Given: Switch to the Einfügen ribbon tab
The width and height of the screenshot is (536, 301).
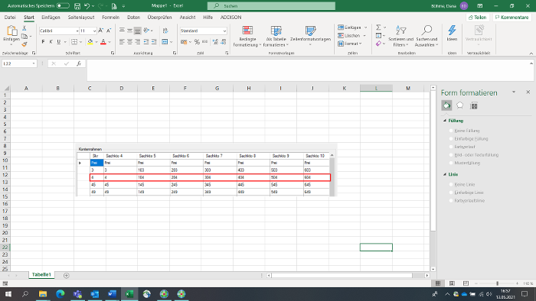Looking at the screenshot, I should pyautogui.click(x=51, y=17).
